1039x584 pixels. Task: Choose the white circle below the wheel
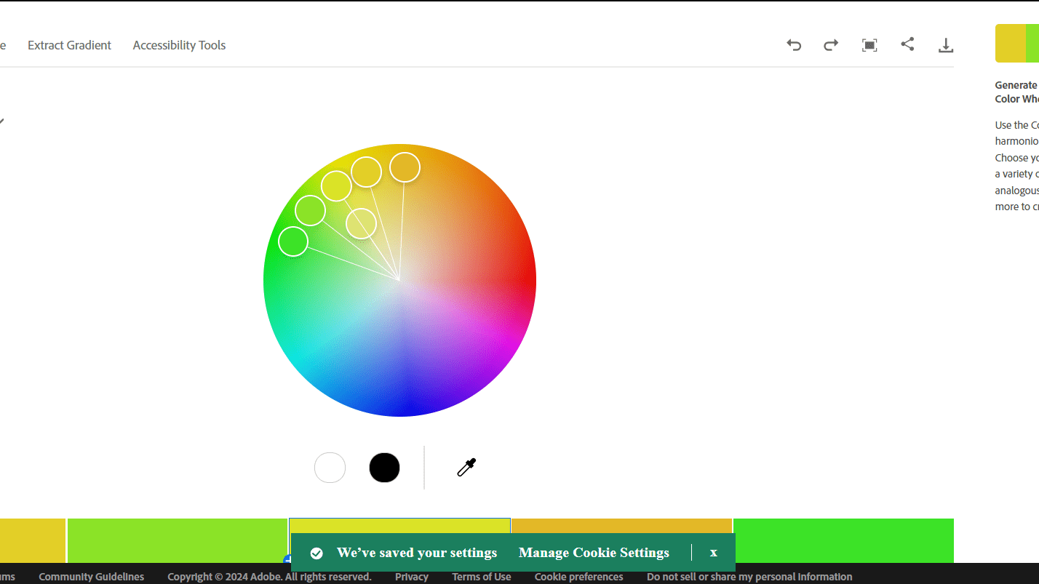pos(330,468)
